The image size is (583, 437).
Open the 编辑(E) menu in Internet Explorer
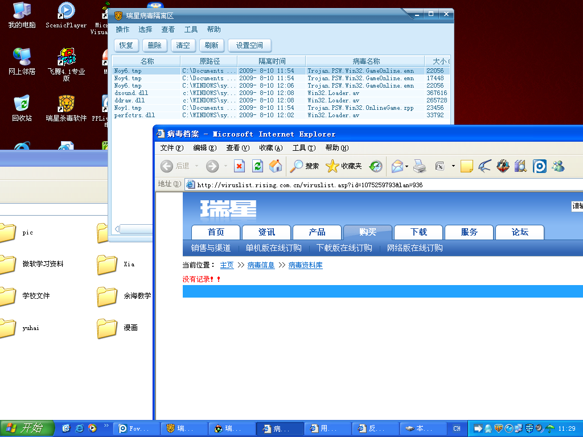[205, 148]
